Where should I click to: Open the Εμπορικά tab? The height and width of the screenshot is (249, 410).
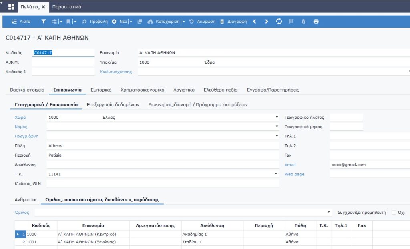tap(101, 90)
